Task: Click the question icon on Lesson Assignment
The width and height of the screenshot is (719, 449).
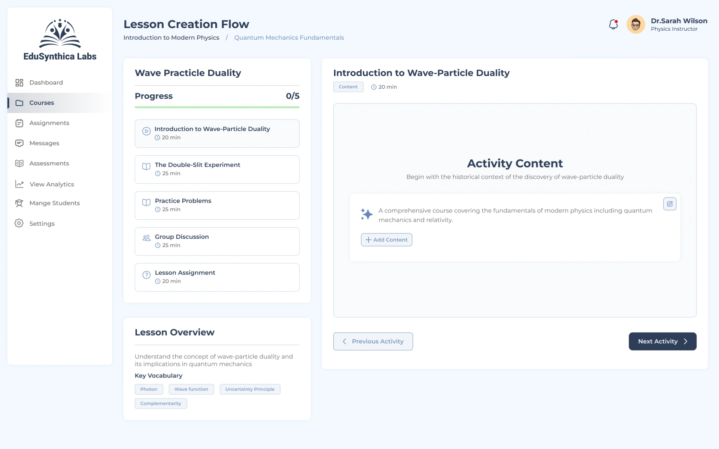Action: point(146,275)
